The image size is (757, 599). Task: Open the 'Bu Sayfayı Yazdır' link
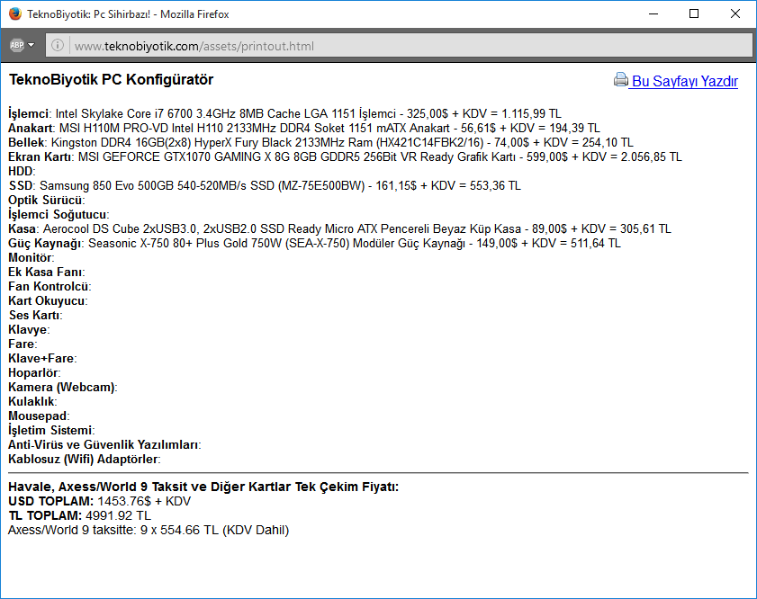pos(685,81)
